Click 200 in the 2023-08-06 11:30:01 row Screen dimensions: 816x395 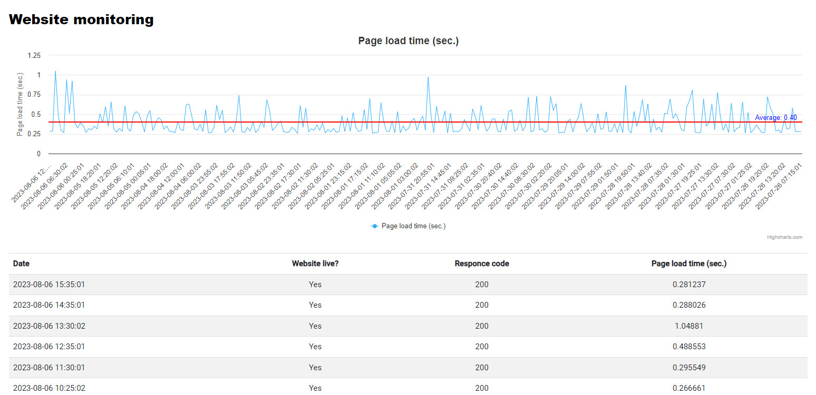pos(481,368)
